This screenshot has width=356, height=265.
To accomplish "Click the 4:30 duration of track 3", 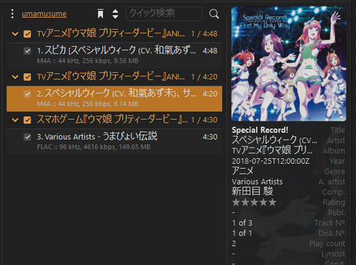I will click(x=210, y=137).
